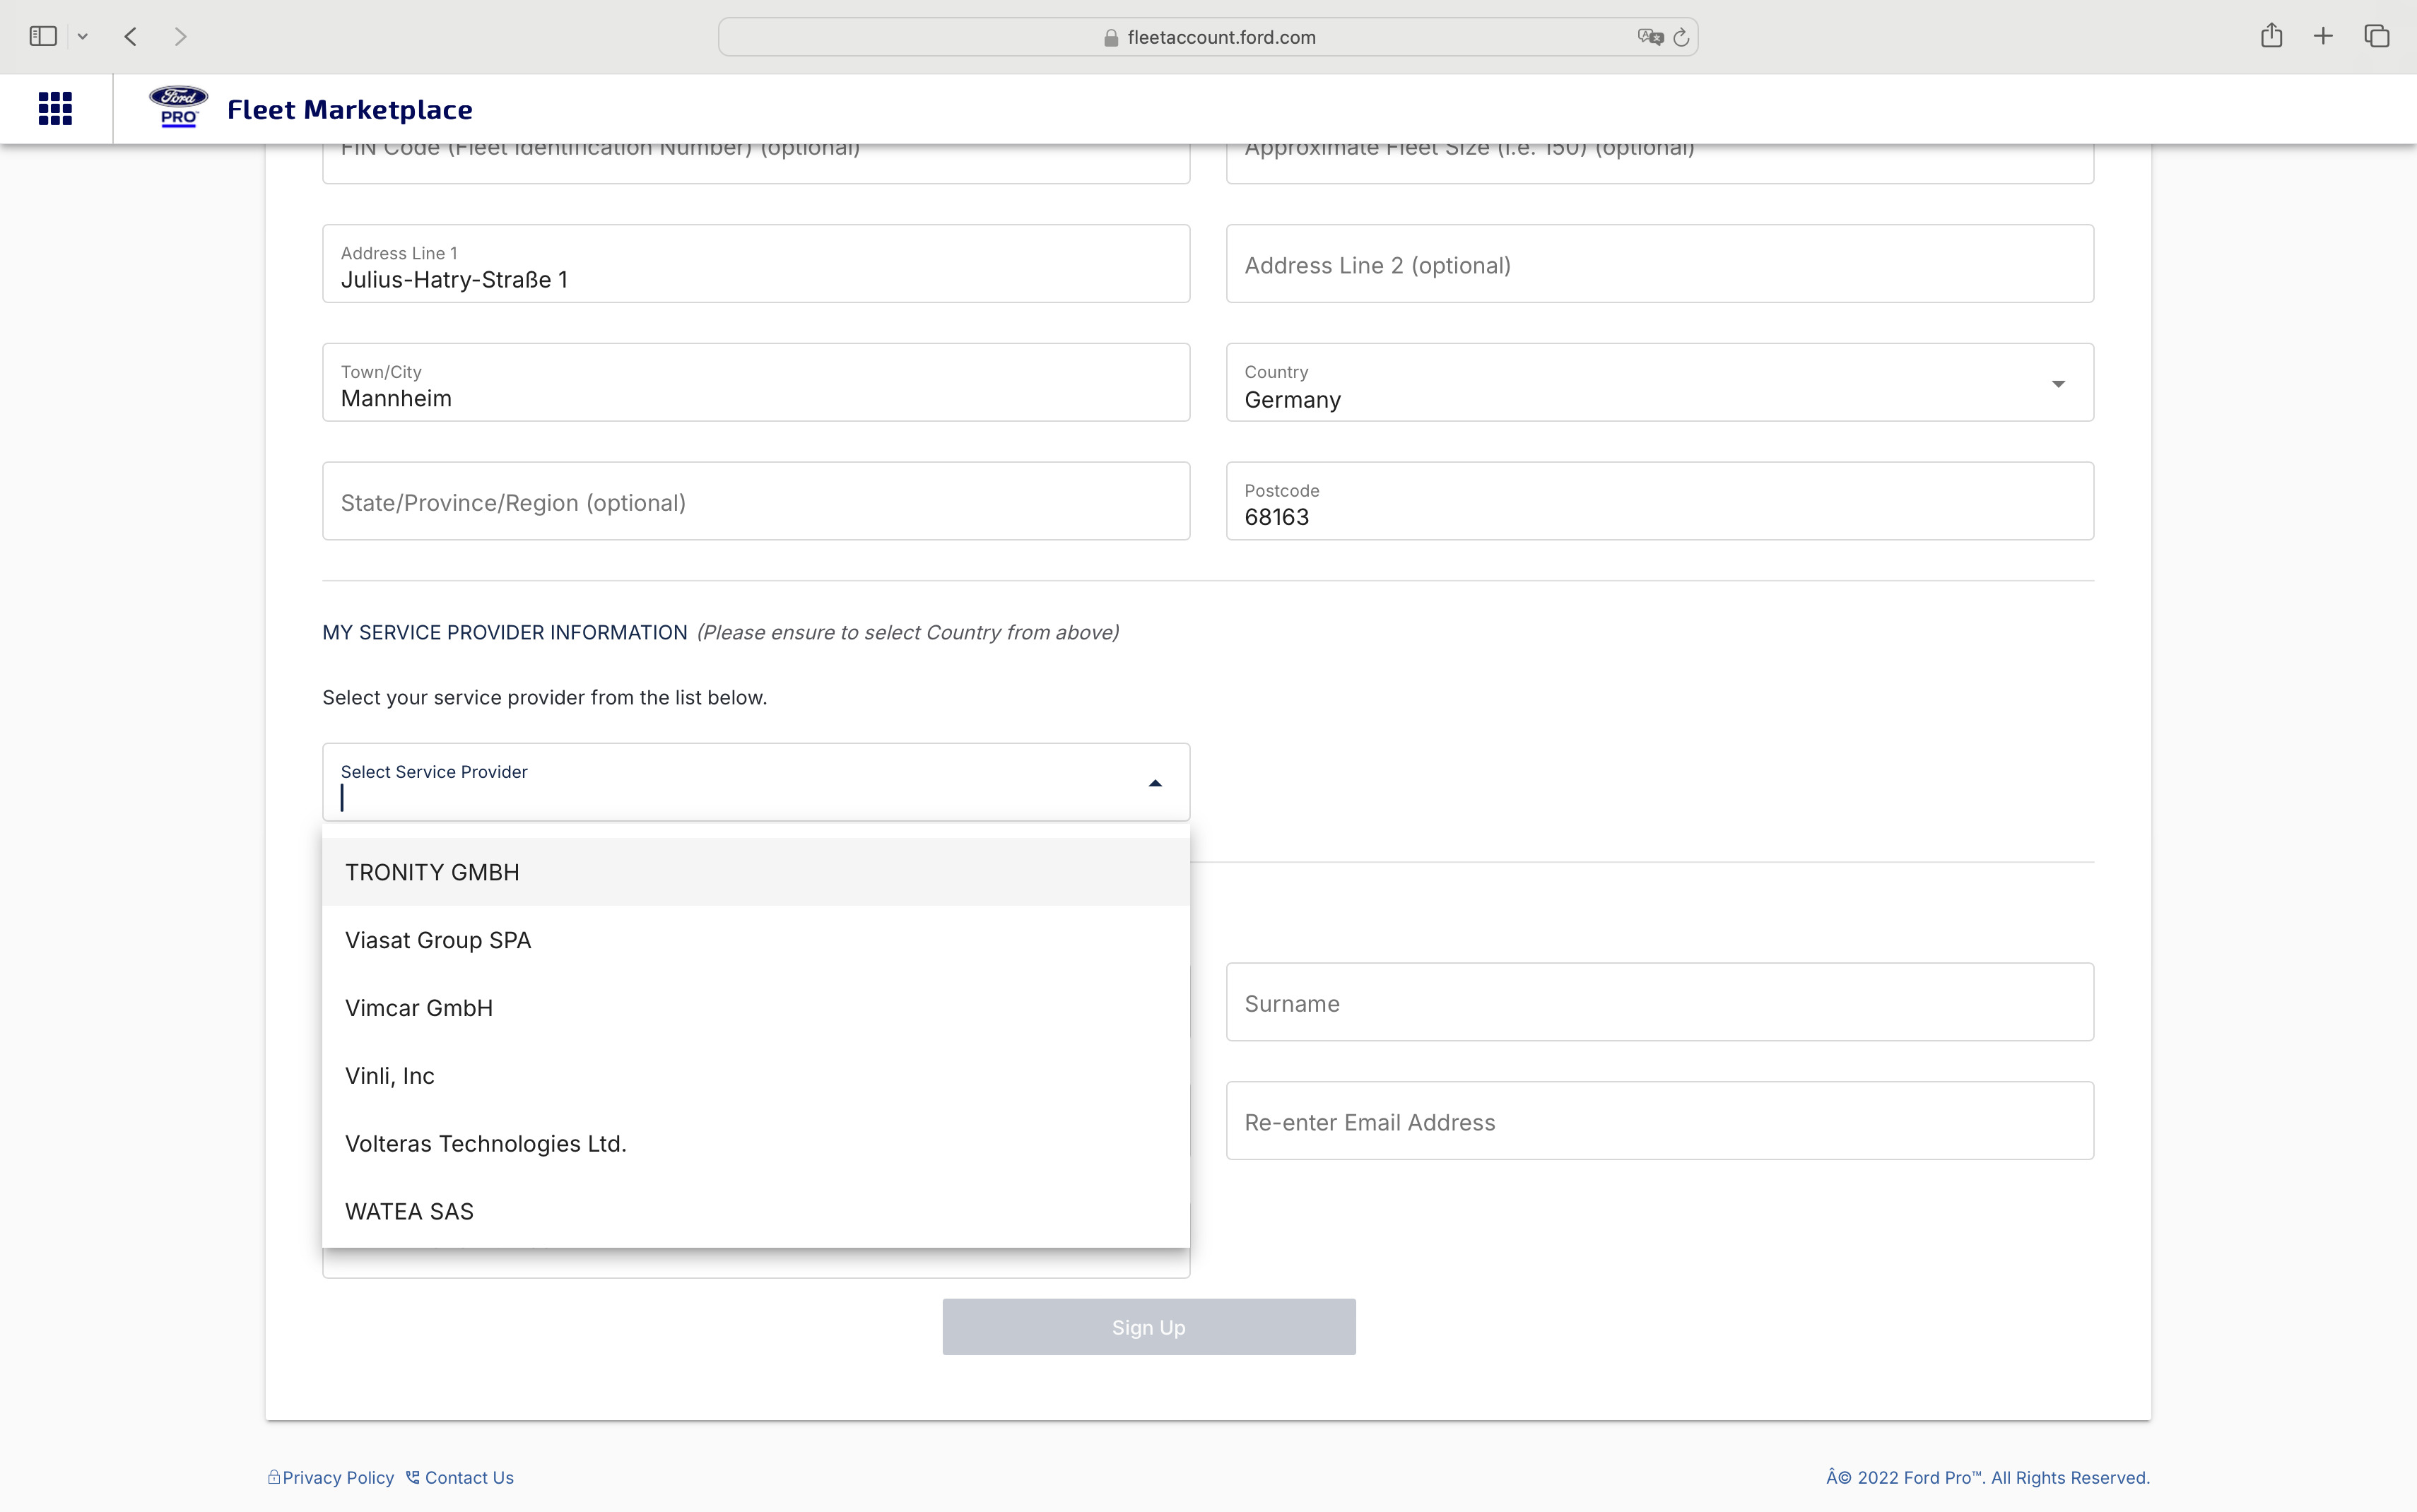Select Viasat Group SPA option

point(756,940)
